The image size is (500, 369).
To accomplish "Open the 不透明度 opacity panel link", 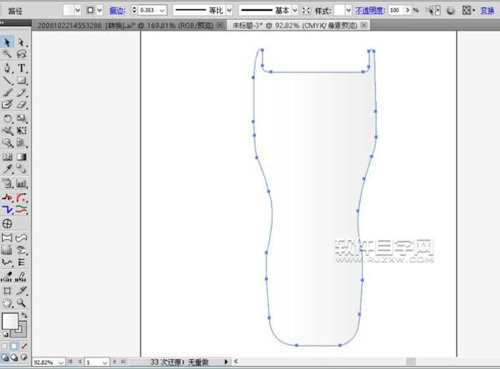I will tap(371, 11).
